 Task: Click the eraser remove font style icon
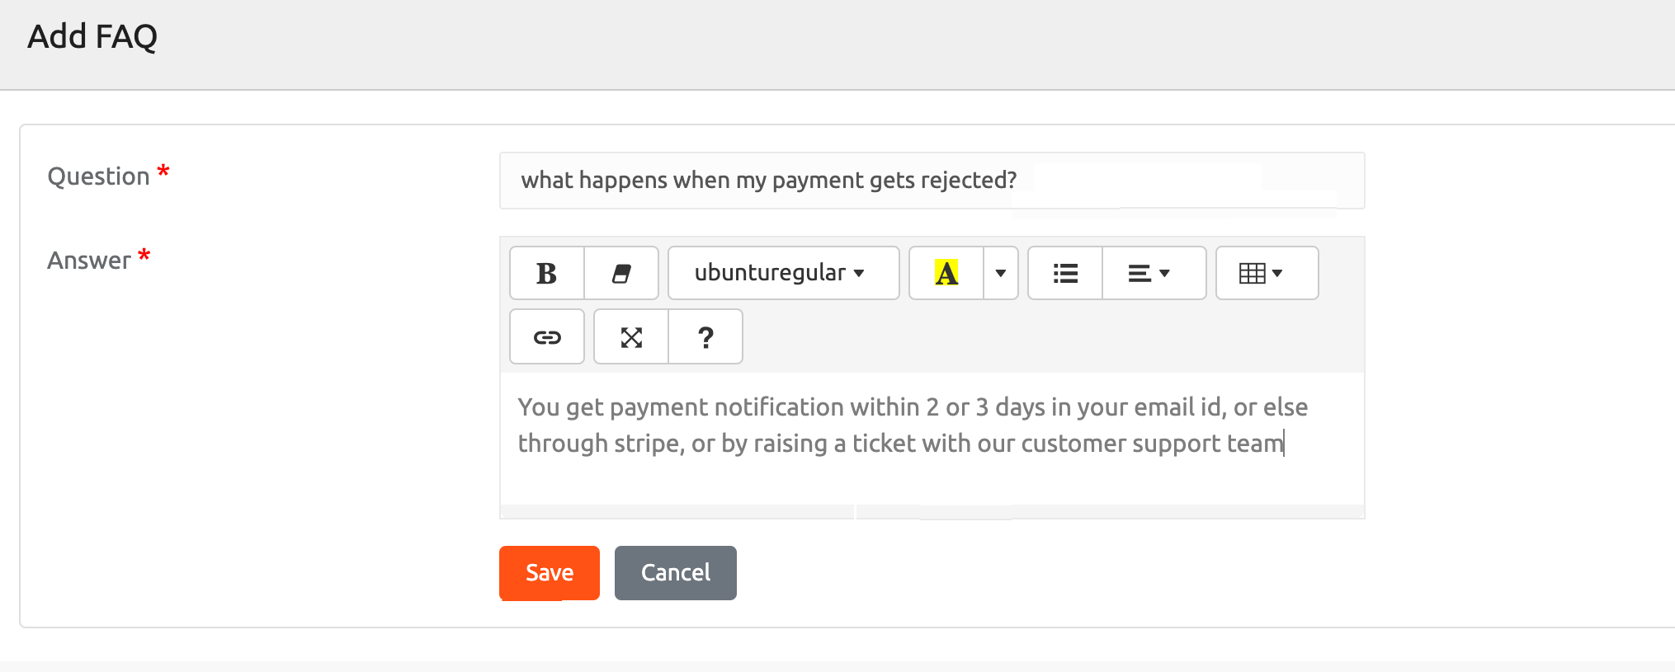621,273
